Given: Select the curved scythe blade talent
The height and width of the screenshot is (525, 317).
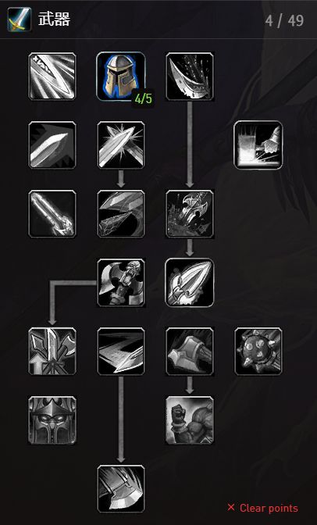Looking at the screenshot, I should 190,77.
